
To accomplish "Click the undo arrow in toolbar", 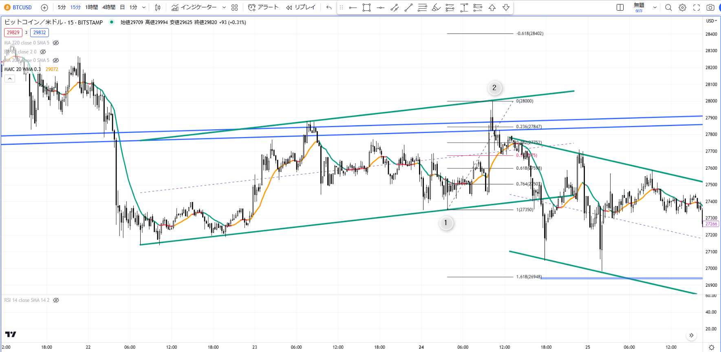I will pyautogui.click(x=329, y=7).
